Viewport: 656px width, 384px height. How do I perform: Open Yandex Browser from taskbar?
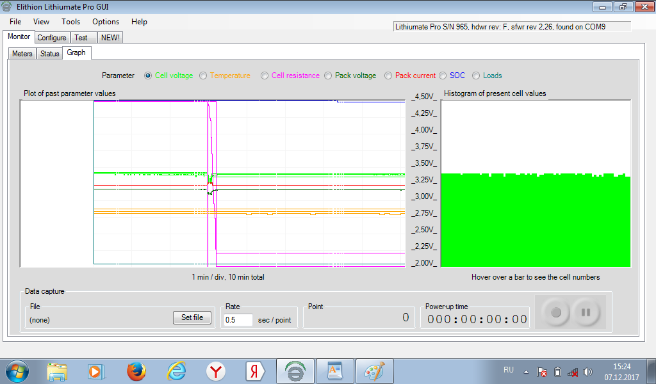(x=216, y=371)
